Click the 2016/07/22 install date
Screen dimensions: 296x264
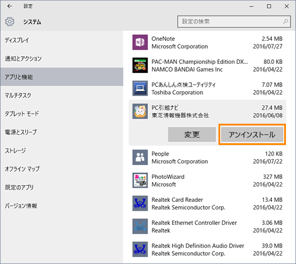coord(268,162)
